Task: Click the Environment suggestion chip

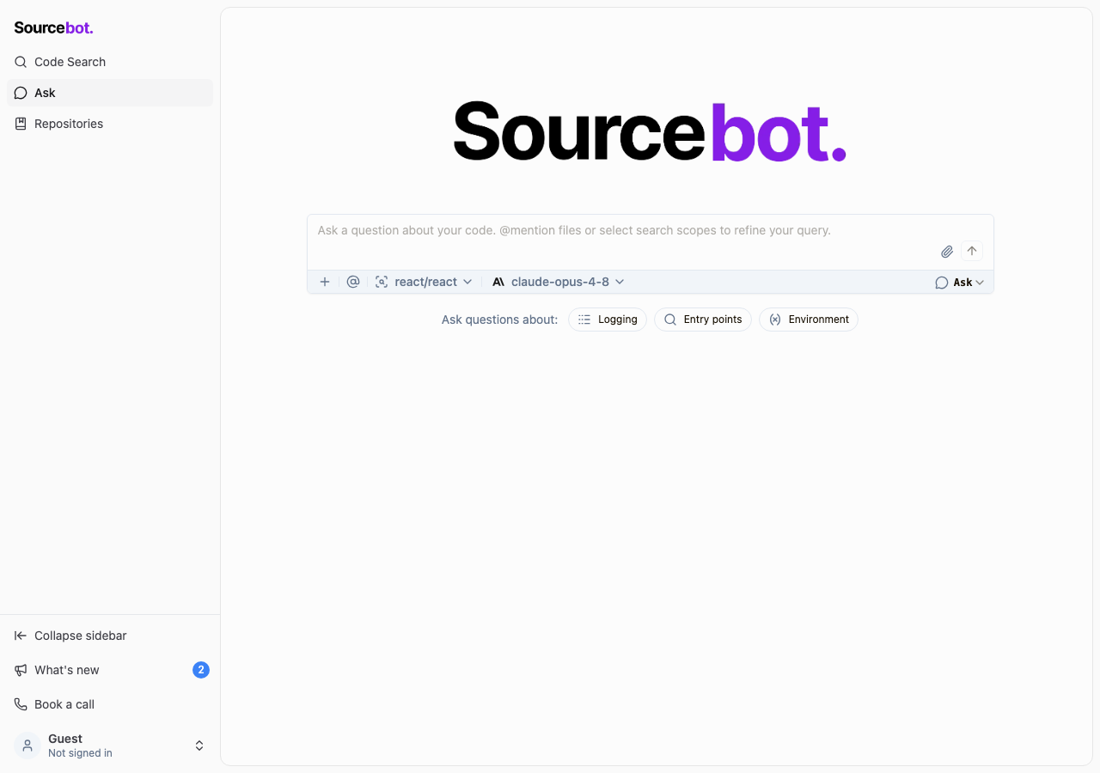Action: pos(809,320)
